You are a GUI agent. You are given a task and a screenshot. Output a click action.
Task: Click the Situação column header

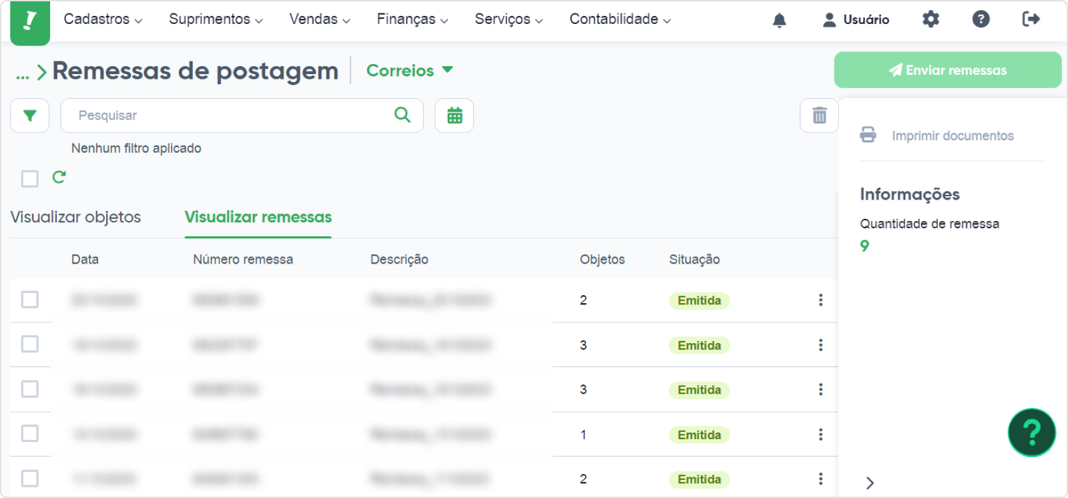(694, 260)
